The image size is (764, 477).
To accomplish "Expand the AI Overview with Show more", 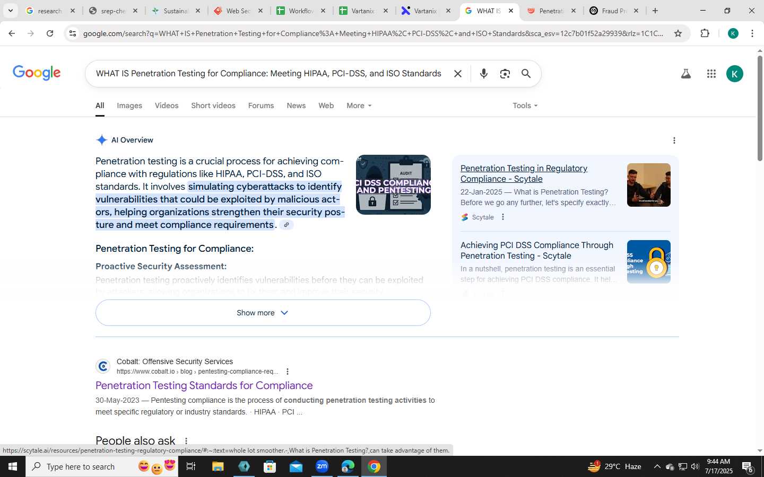I will 263,313.
